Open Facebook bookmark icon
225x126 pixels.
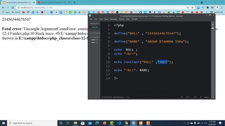tap(89, 12)
